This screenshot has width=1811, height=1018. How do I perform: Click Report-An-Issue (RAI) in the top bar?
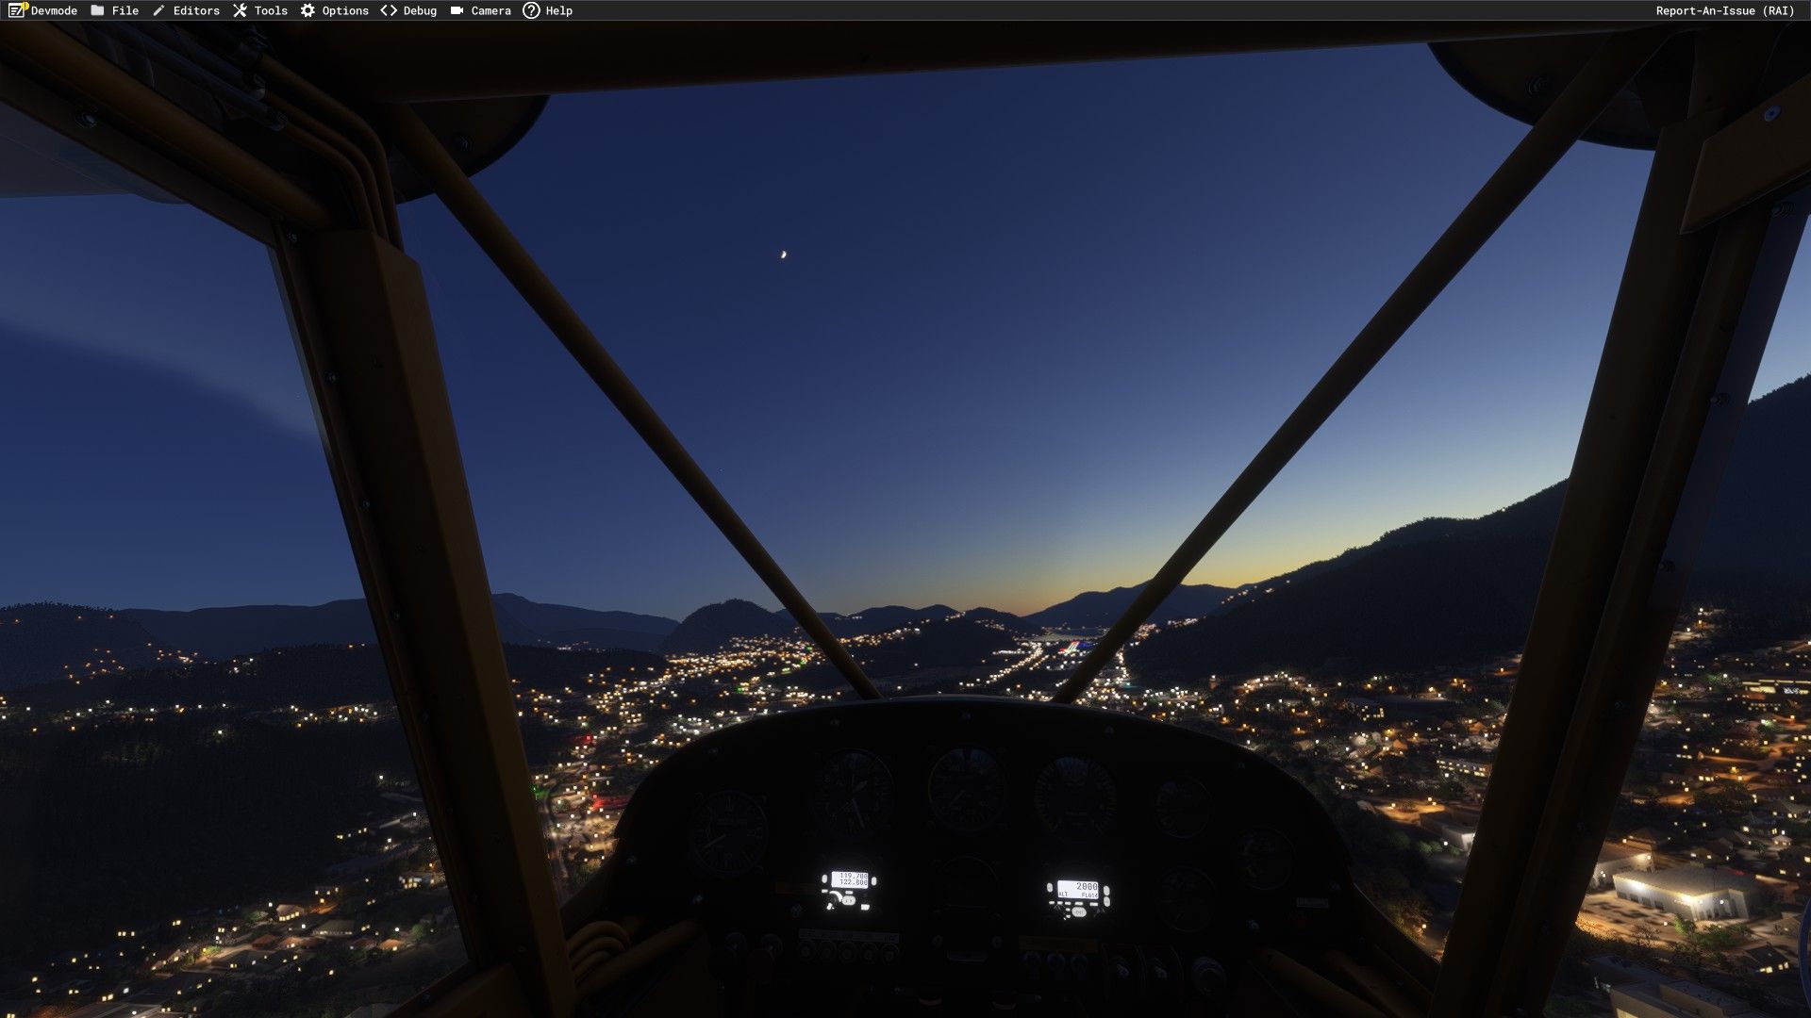(1724, 10)
